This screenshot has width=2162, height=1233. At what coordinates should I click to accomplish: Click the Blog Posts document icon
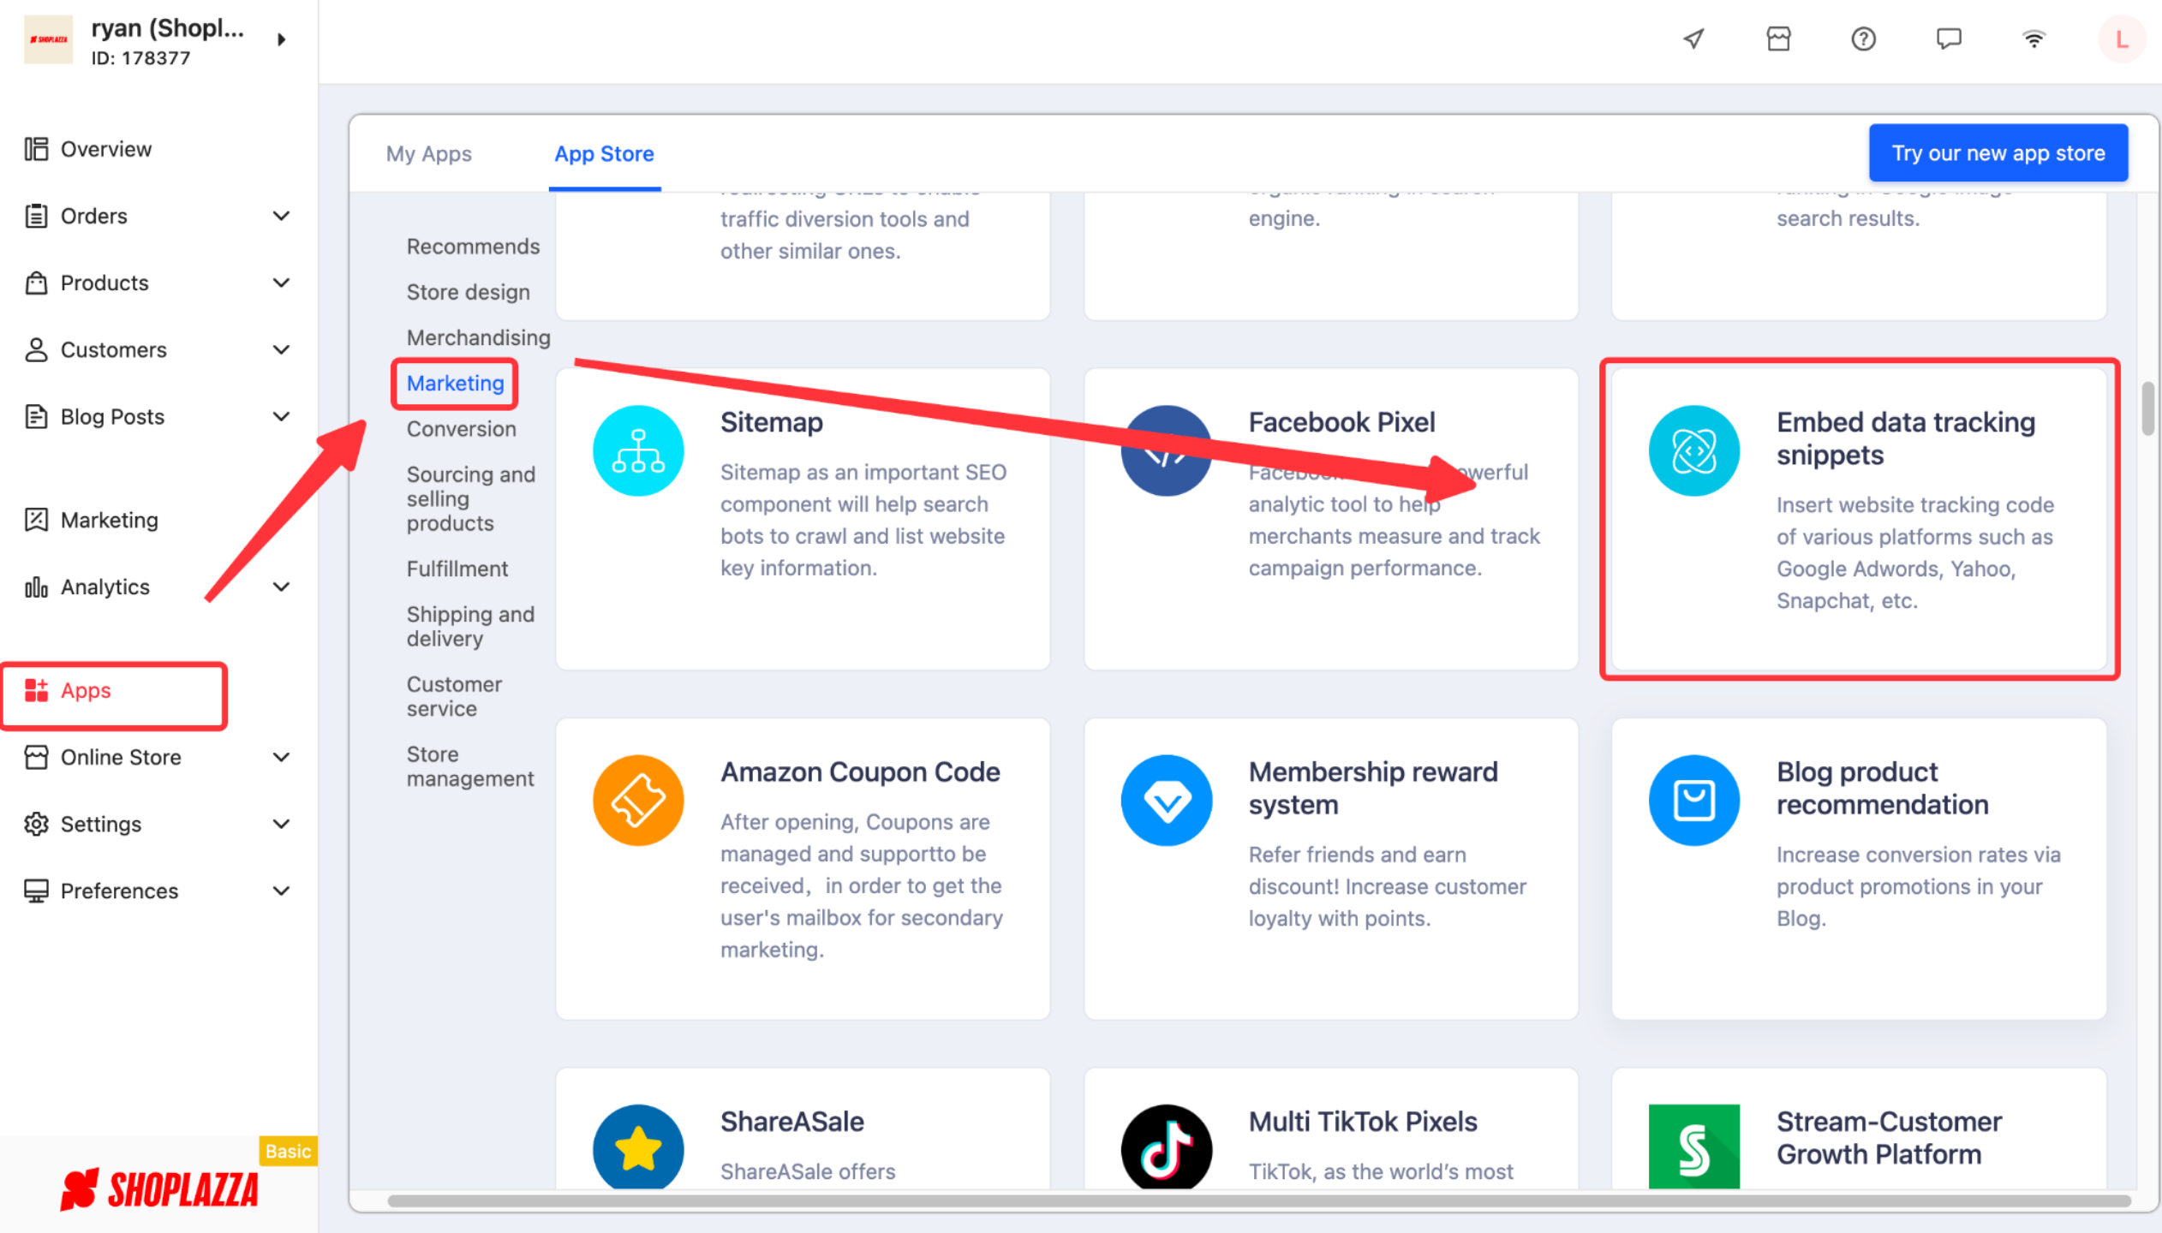point(36,416)
